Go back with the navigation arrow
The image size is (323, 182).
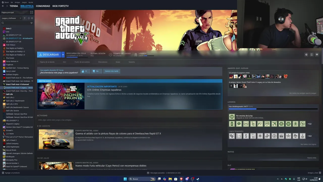(x=3, y=6)
